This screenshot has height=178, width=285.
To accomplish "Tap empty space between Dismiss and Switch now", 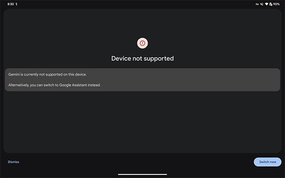I will click(134, 162).
